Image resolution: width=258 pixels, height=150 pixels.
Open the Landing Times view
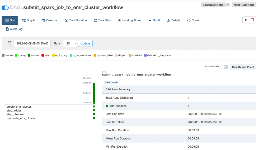pos(129,20)
